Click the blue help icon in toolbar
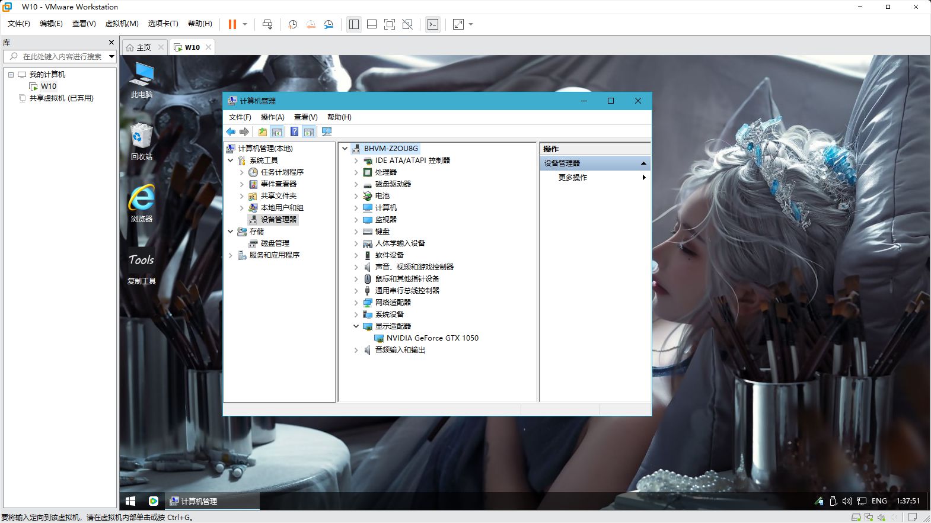931x523 pixels. coord(294,131)
